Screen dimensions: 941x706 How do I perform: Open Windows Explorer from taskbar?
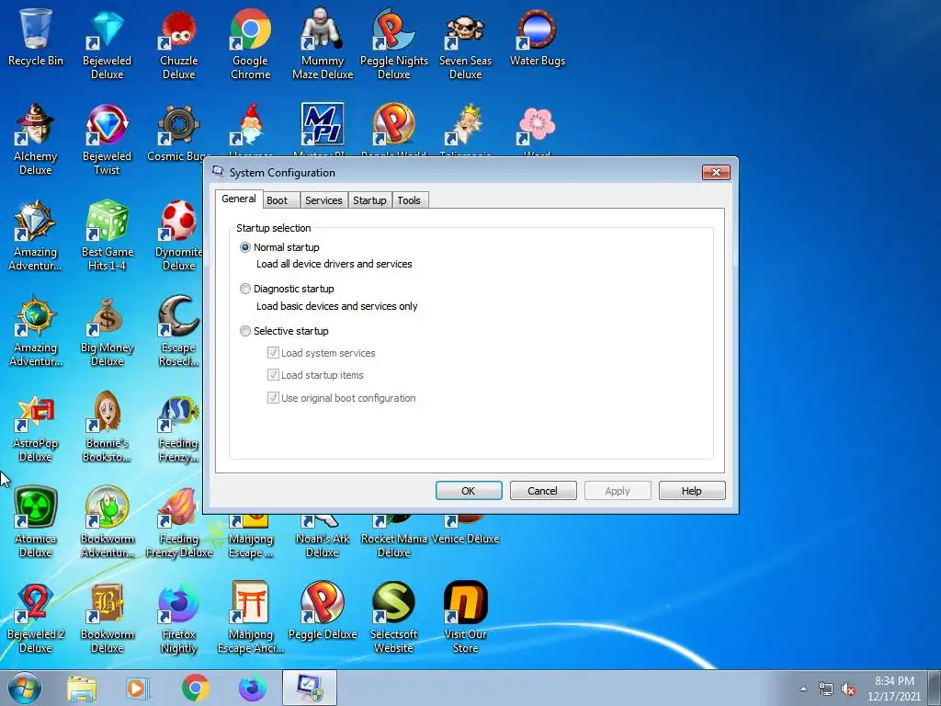point(82,689)
